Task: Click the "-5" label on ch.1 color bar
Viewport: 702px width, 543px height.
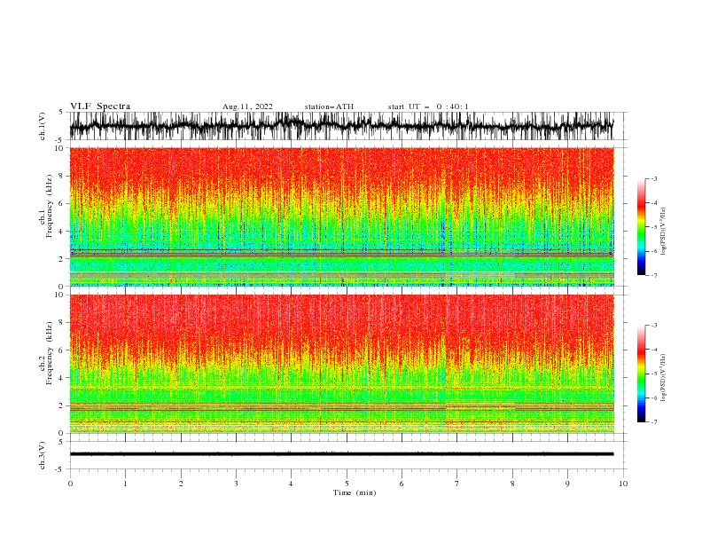Action: [654, 227]
